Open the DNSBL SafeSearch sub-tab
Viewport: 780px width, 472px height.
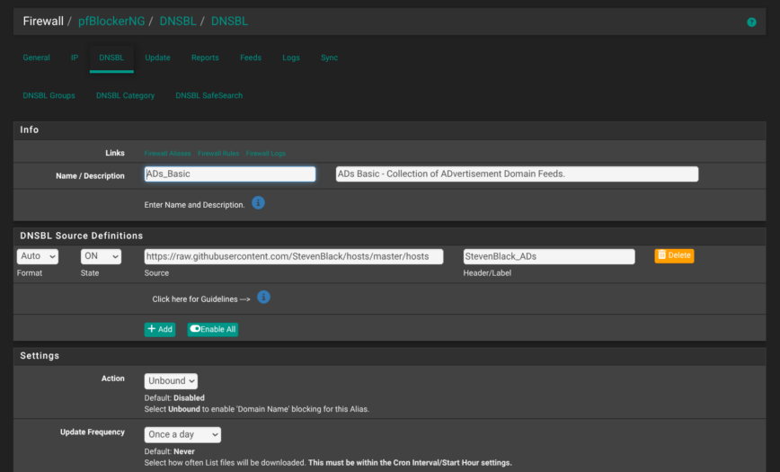[x=208, y=95]
